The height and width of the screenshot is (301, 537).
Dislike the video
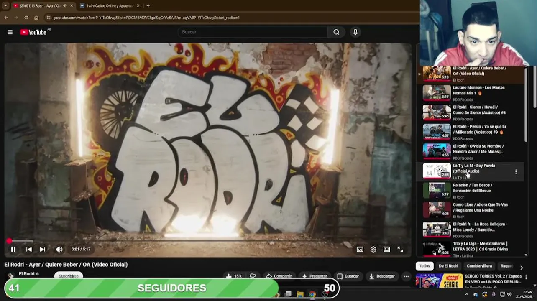pyautogui.click(x=253, y=276)
